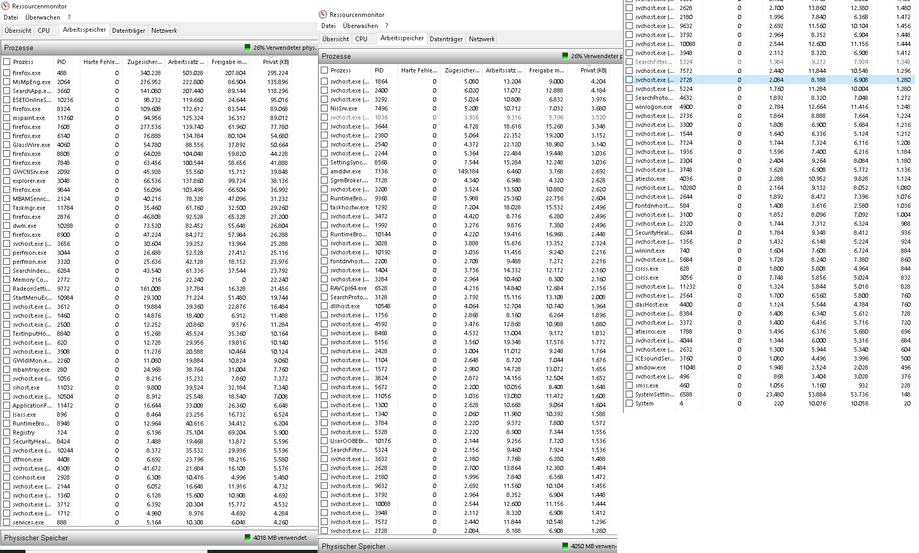Tick the winlogon.exe checkbox in the right list
This screenshot has height=553, width=919.
tap(629, 107)
